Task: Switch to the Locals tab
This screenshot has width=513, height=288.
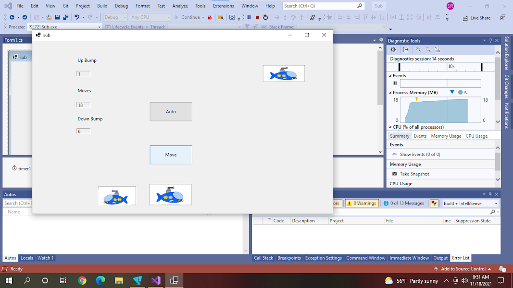Action: 27,258
